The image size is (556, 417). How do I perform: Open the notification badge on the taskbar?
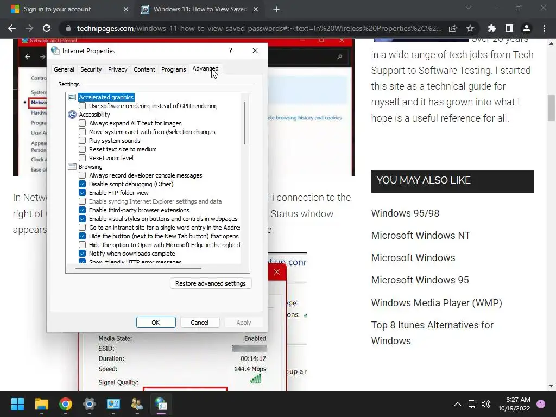541,403
